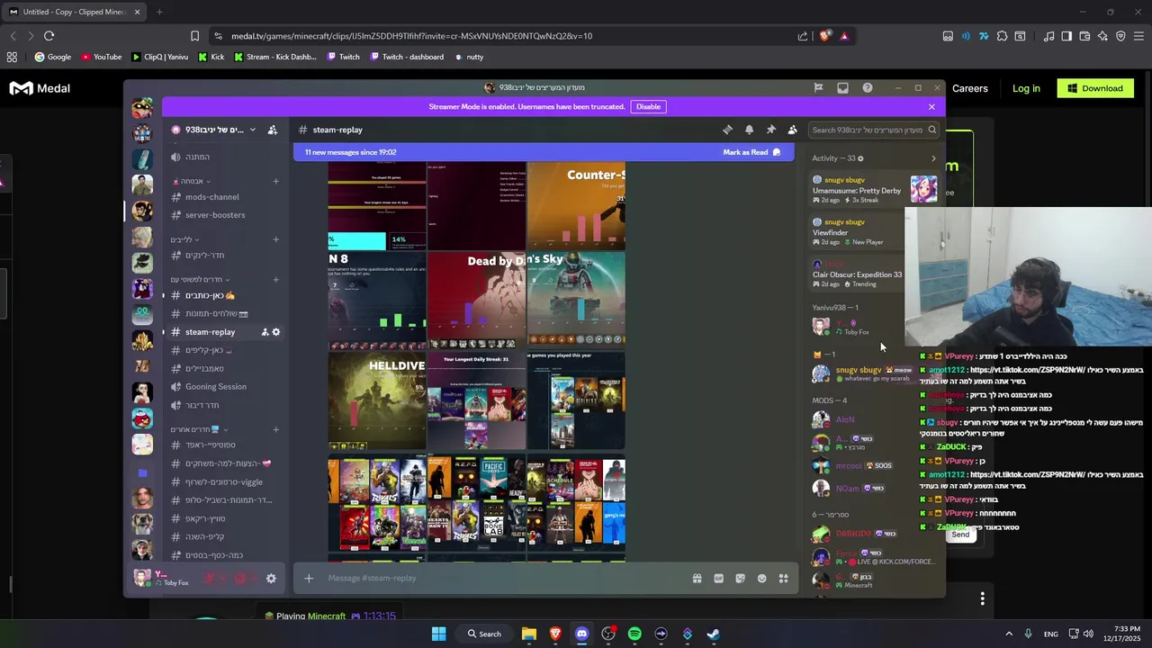Collapse the אבטחה channel category
This screenshot has width=1152, height=648.
pos(191,181)
